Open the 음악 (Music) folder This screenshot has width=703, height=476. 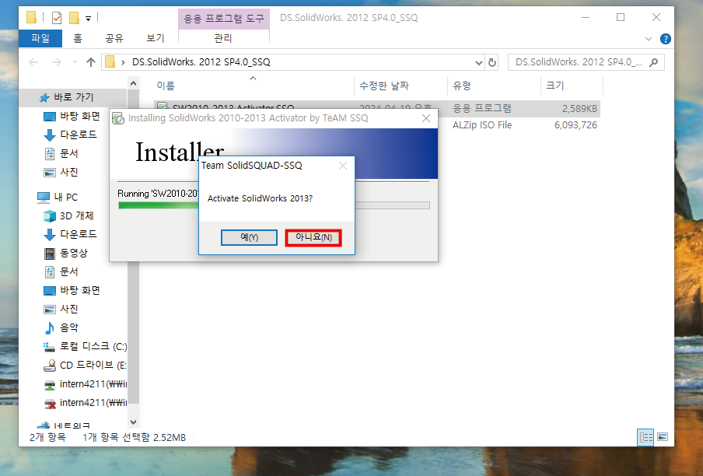69,327
